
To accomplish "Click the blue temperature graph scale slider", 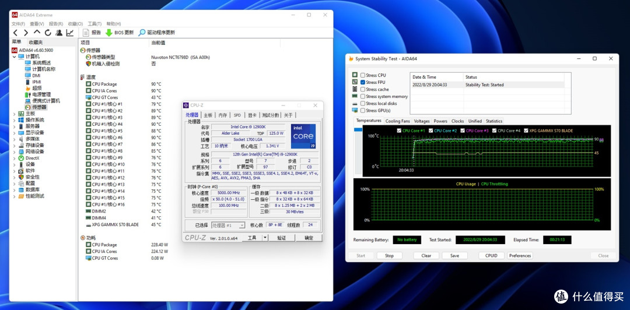I will (358, 130).
